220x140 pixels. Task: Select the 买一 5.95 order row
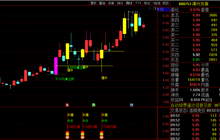tap(195, 40)
